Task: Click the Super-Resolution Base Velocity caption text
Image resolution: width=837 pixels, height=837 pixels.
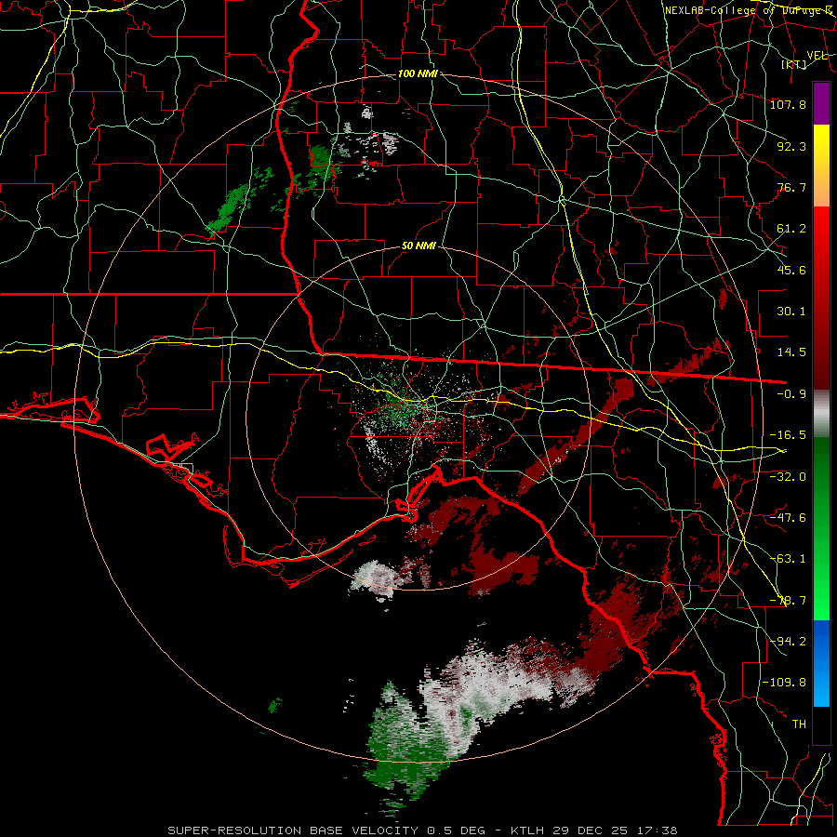Action: (422, 830)
